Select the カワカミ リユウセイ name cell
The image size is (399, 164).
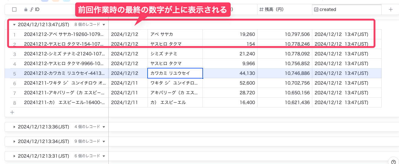coord(175,73)
